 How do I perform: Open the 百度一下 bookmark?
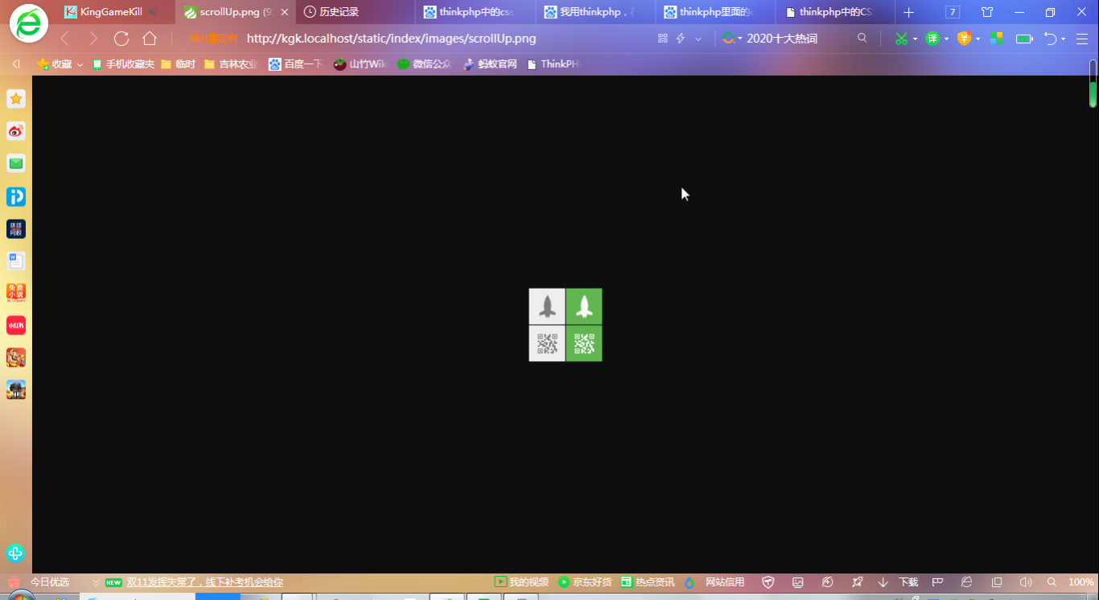pos(295,64)
